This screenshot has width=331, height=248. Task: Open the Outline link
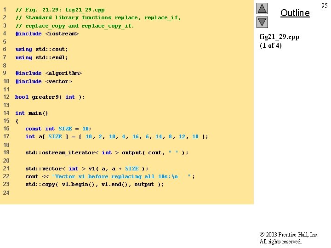coord(295,13)
